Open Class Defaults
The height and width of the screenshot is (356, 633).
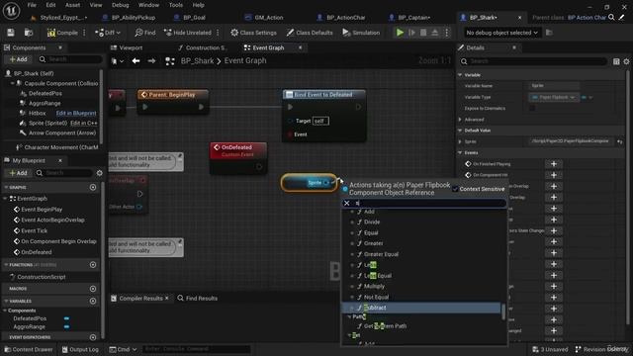pos(310,33)
